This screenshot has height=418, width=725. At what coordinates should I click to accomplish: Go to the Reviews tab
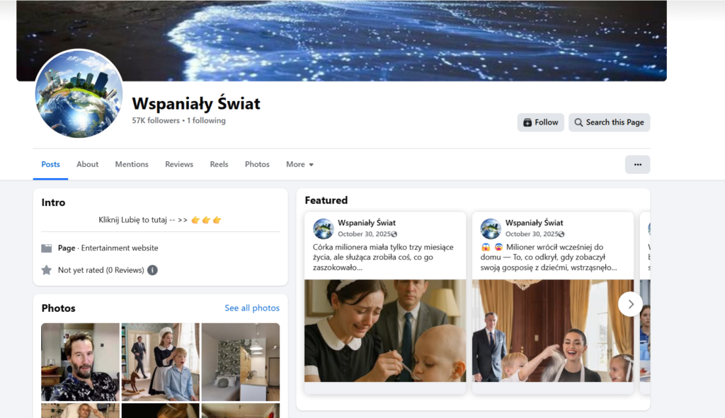tap(179, 164)
